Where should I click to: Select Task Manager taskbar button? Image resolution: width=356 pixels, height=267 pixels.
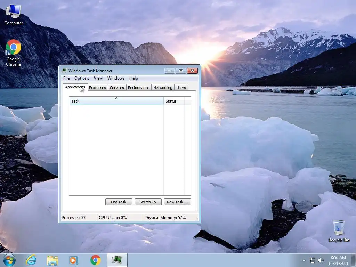(x=117, y=260)
